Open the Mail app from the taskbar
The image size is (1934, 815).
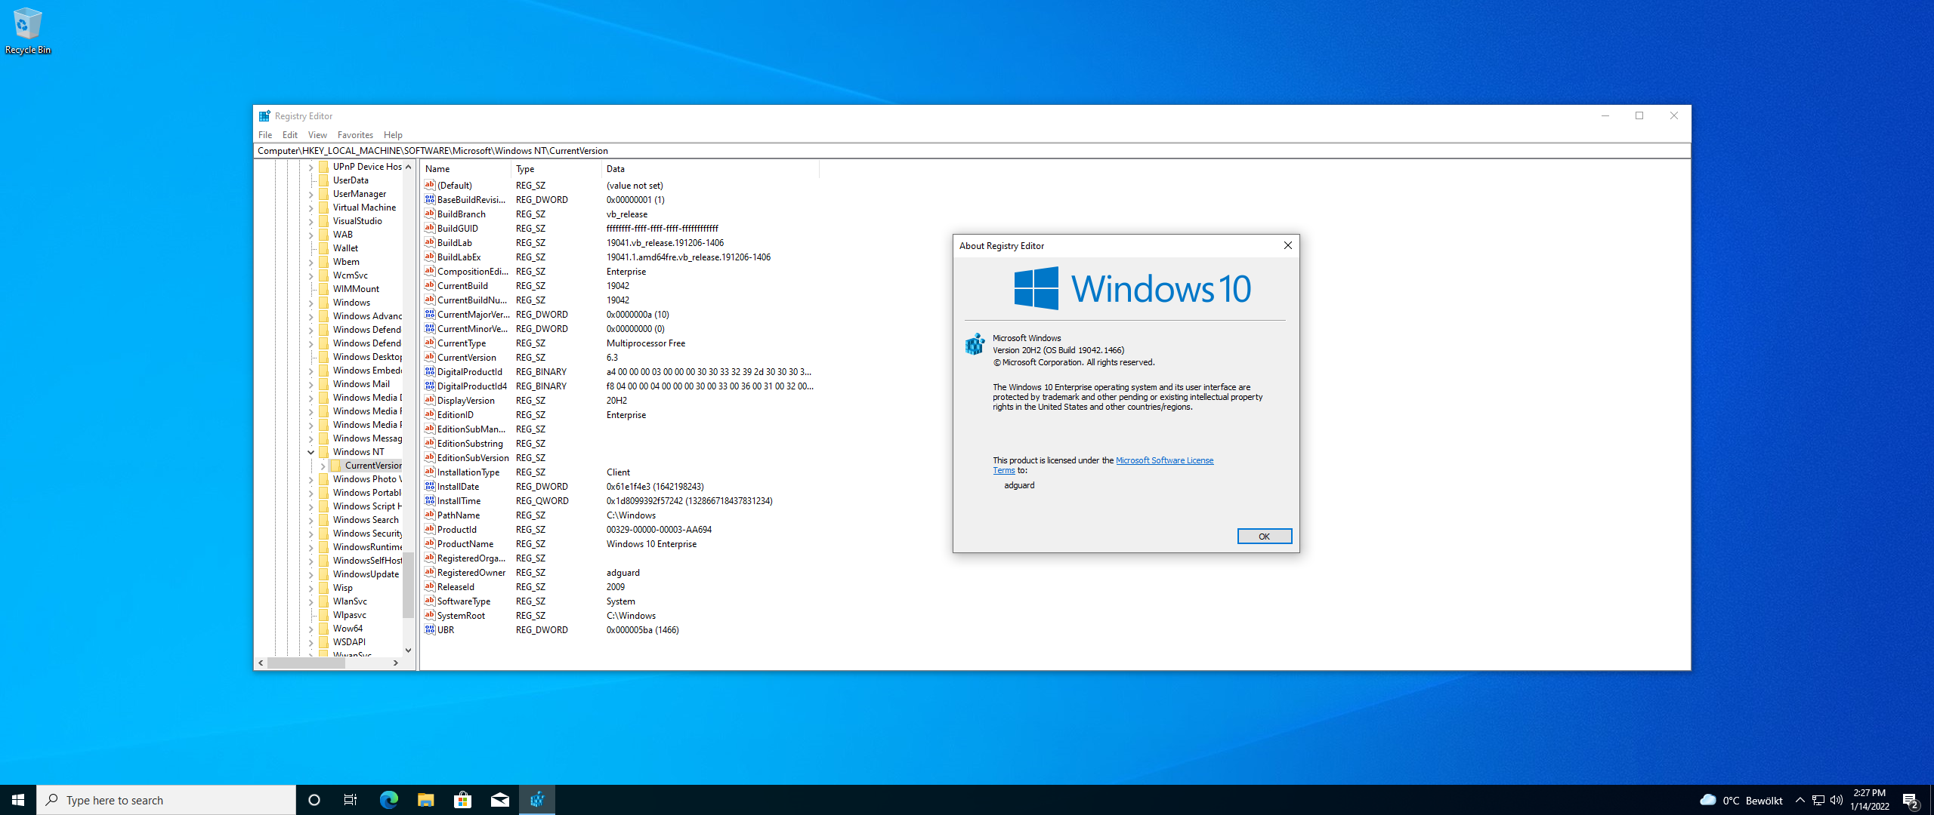pos(499,800)
